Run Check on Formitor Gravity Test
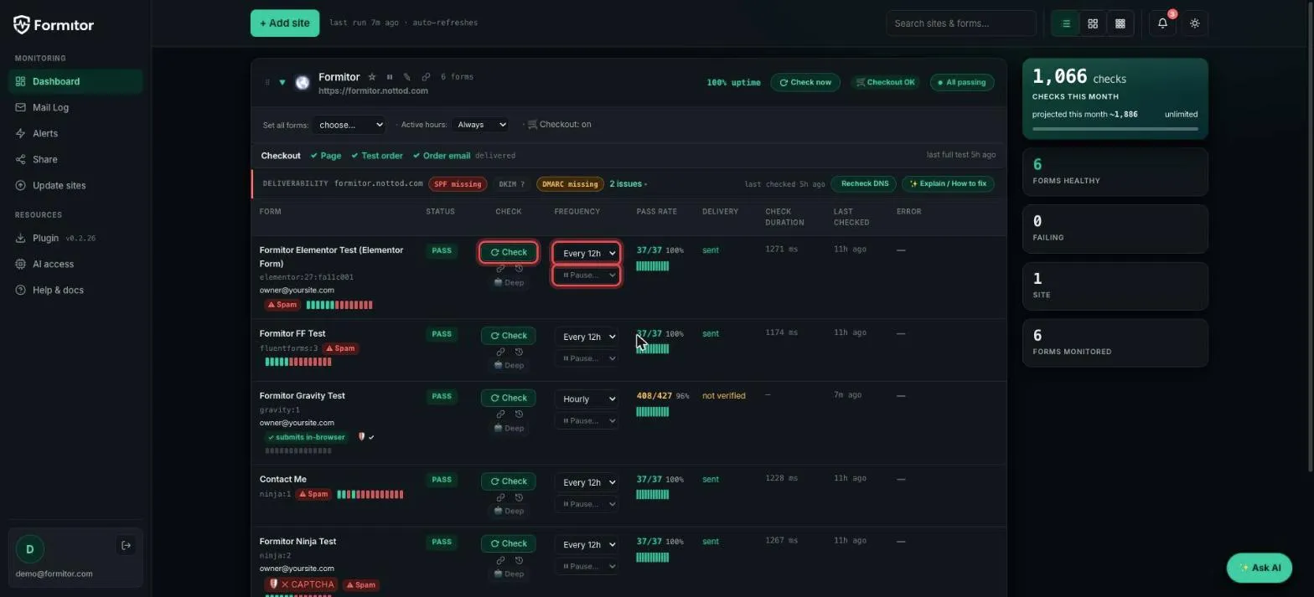1314x597 pixels. click(x=509, y=398)
